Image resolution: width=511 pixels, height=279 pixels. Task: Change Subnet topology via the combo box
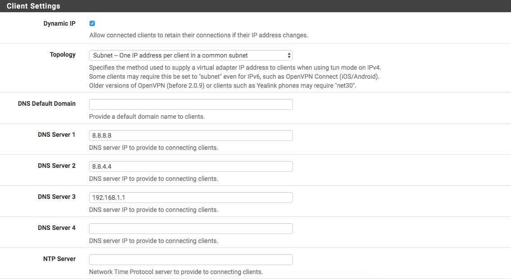191,55
